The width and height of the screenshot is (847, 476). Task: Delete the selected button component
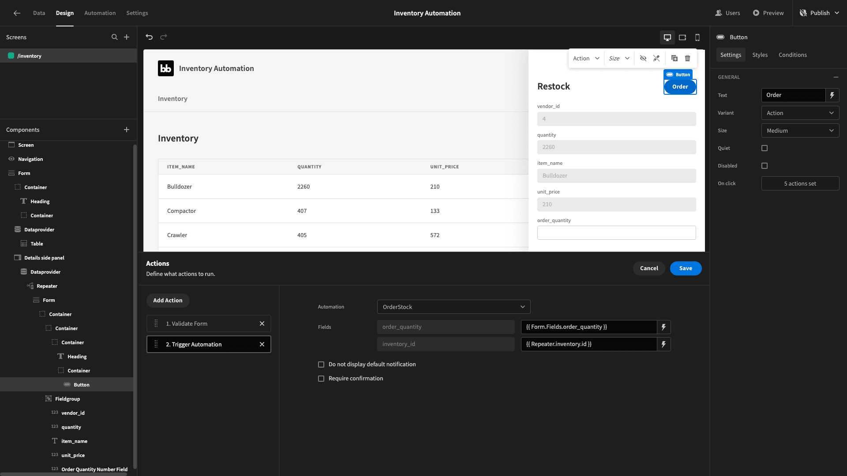point(687,58)
